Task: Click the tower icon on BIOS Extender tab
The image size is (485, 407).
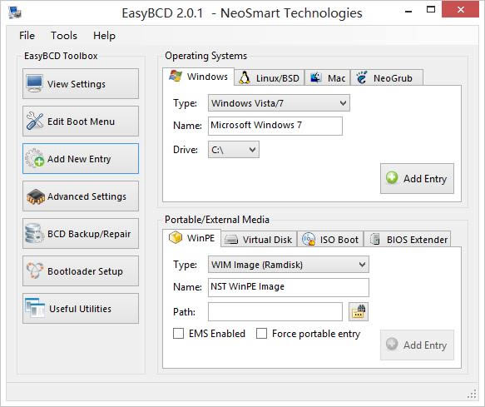Action: coord(375,239)
